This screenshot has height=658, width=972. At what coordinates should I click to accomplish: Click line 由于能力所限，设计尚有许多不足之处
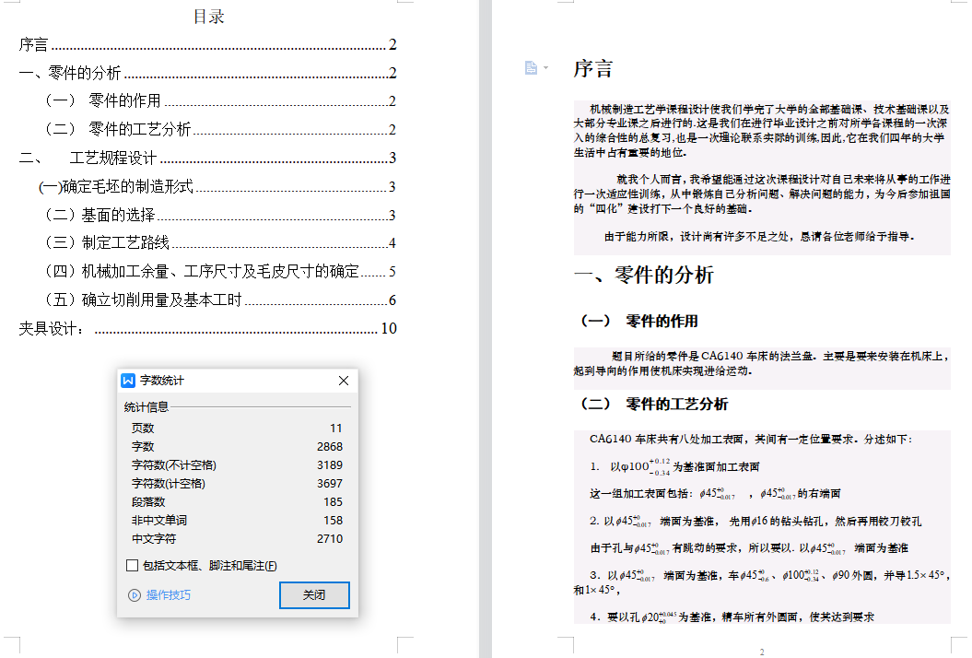click(759, 237)
